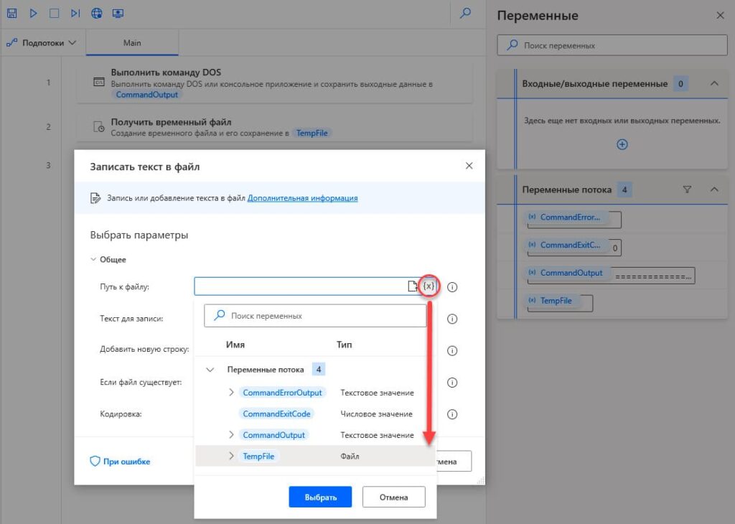Open the web recorder globe icon
This screenshot has width=735, height=524.
(x=97, y=14)
